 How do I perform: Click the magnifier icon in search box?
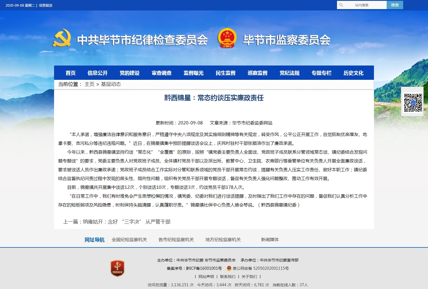pyautogui.click(x=341, y=5)
